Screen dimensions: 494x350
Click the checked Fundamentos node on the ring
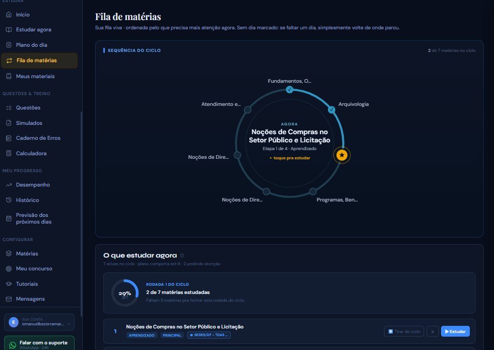click(289, 89)
